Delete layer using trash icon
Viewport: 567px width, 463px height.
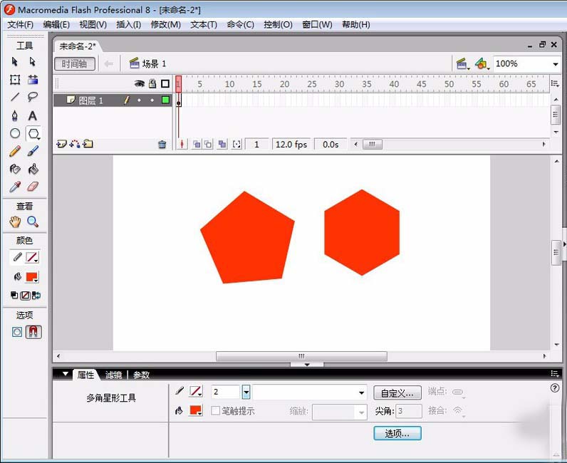(162, 145)
